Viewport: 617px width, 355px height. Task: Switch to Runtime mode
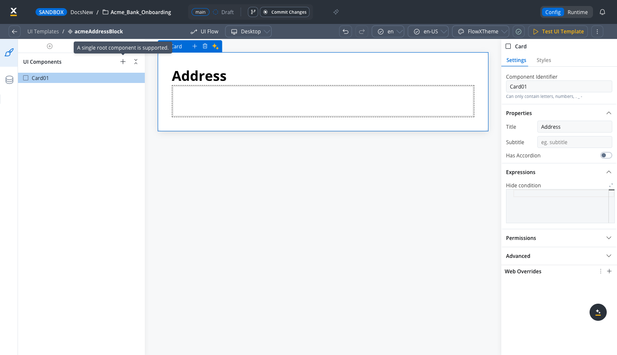click(578, 12)
